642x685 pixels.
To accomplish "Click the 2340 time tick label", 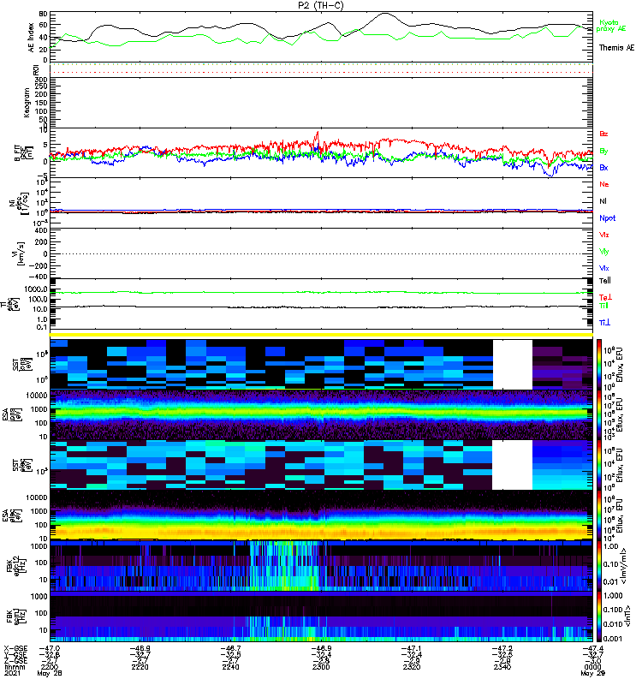I will click(502, 667).
